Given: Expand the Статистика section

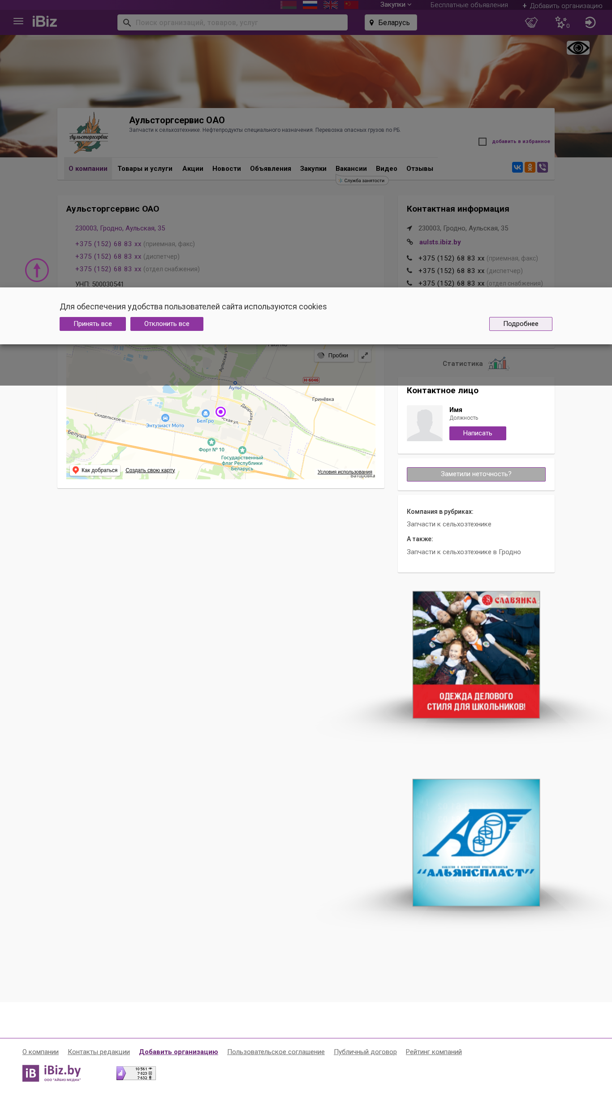Looking at the screenshot, I should 476,364.
